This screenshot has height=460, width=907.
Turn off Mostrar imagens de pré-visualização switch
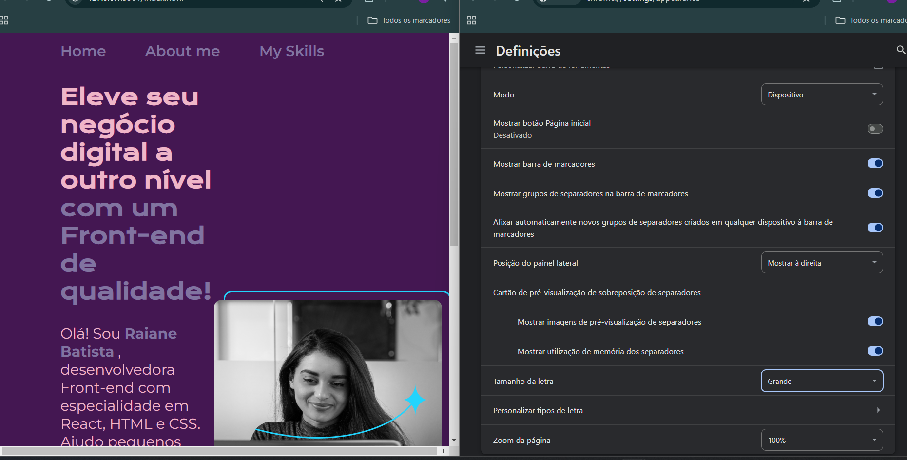coord(875,321)
